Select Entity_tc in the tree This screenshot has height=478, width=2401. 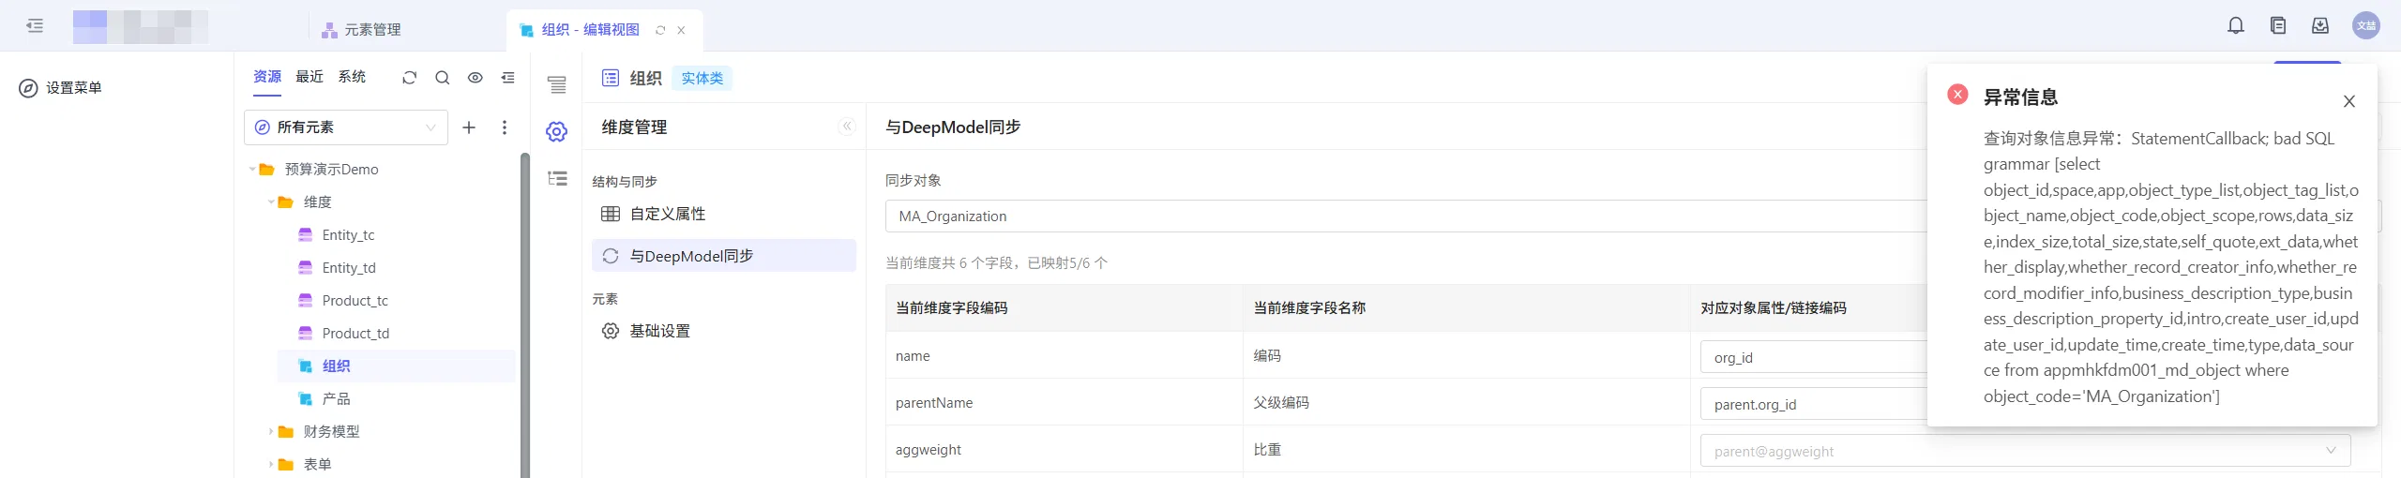click(348, 235)
